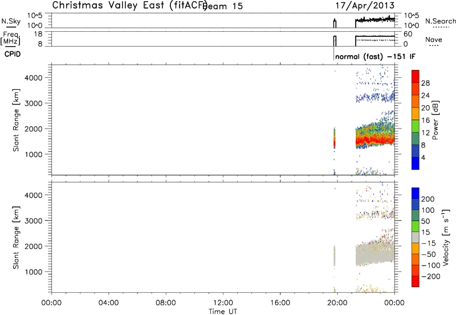Click the '08:00' time tick label
Screen dimensions: 456x315
[166, 303]
